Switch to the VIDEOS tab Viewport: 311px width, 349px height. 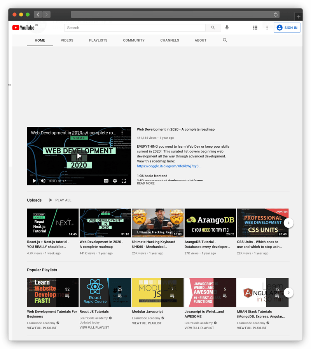point(67,40)
